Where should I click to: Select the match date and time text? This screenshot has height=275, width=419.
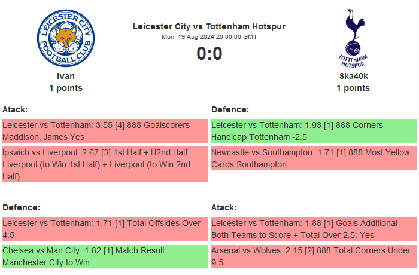209,37
